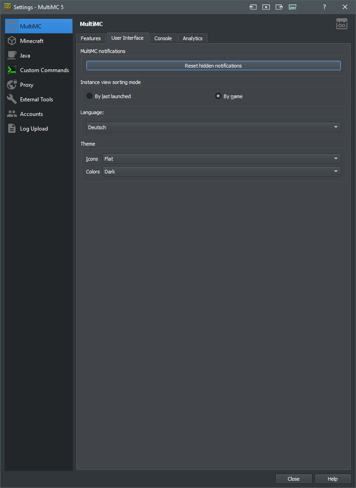
Task: Switch to the Console tab
Action: [x=163, y=38]
